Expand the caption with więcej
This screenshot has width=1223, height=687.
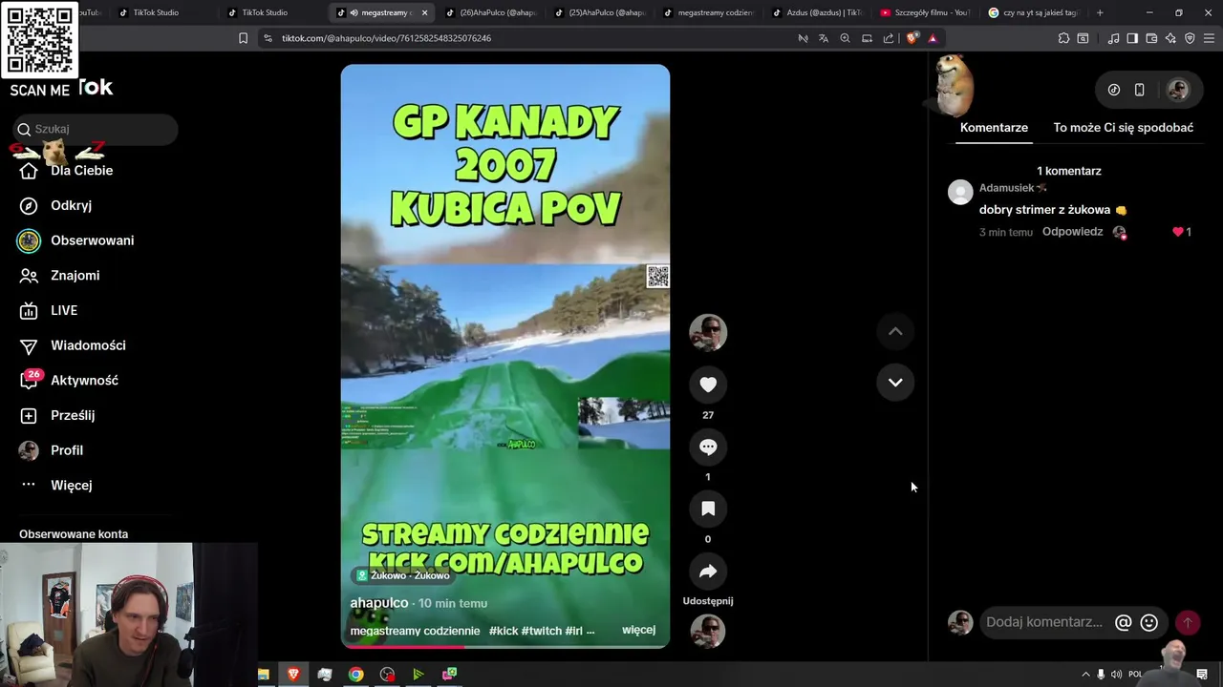(x=638, y=630)
